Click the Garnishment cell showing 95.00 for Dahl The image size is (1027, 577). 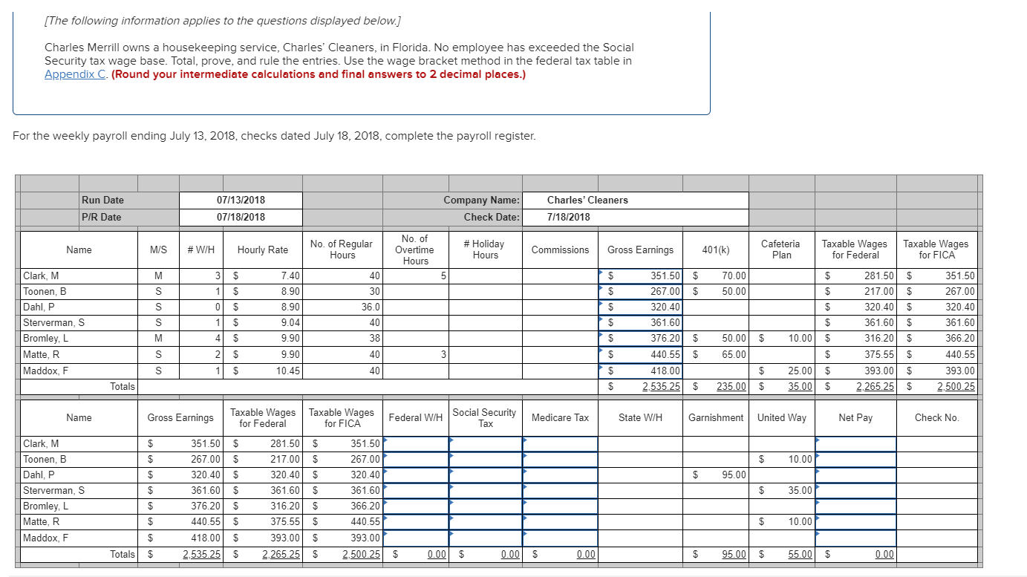tap(714, 475)
